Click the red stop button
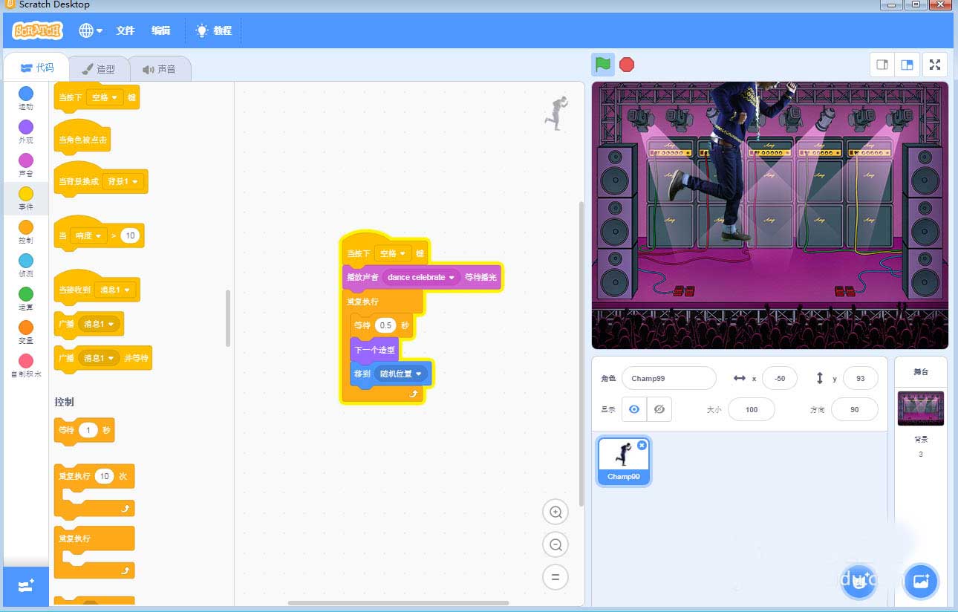 (x=627, y=65)
